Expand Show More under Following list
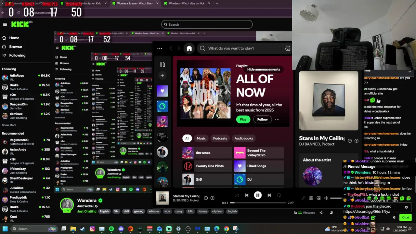The image size is (416, 234). [9, 125]
